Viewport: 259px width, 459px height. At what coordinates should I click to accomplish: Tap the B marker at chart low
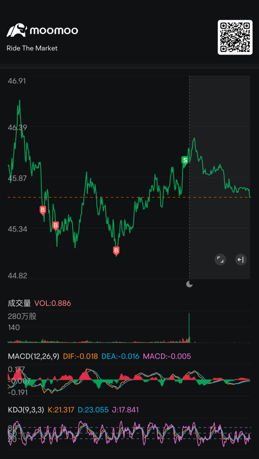[116, 251]
